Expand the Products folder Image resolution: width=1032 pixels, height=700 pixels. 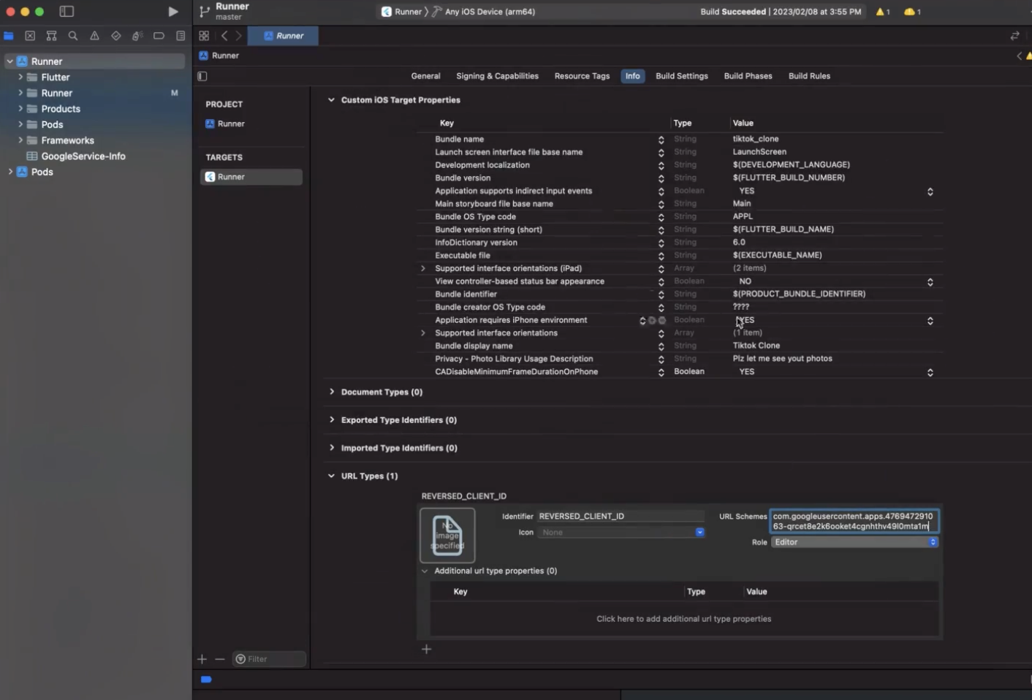coord(20,109)
